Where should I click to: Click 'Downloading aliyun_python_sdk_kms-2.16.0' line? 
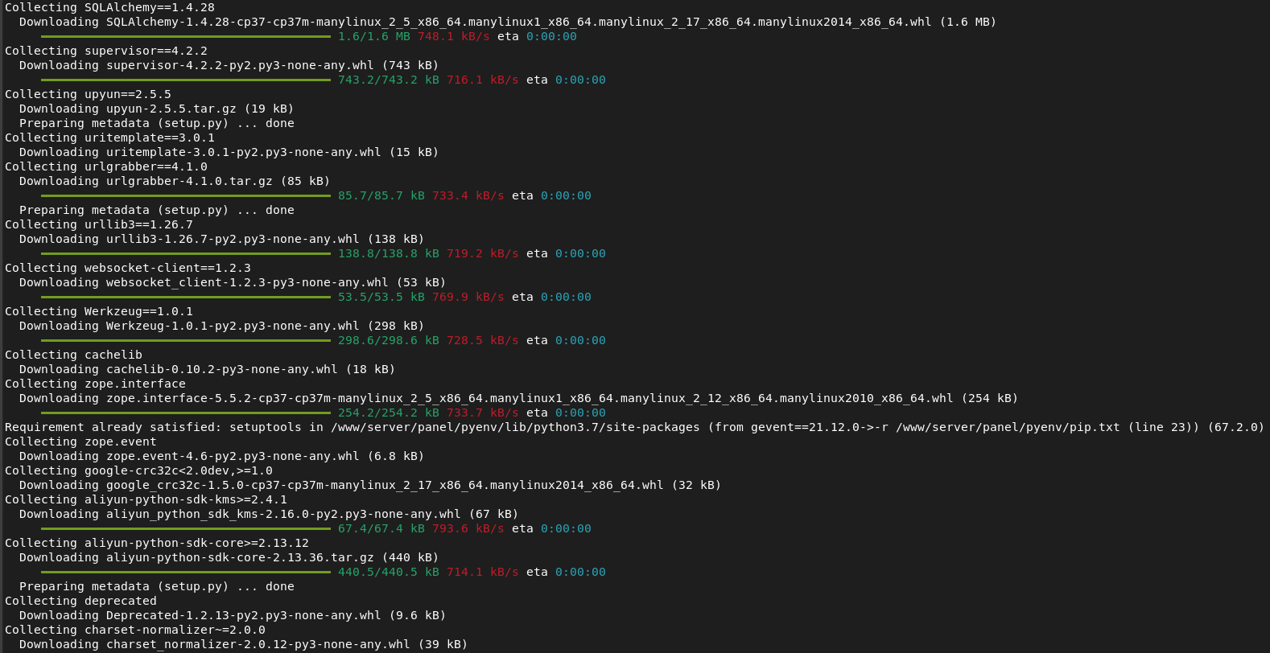(x=269, y=514)
